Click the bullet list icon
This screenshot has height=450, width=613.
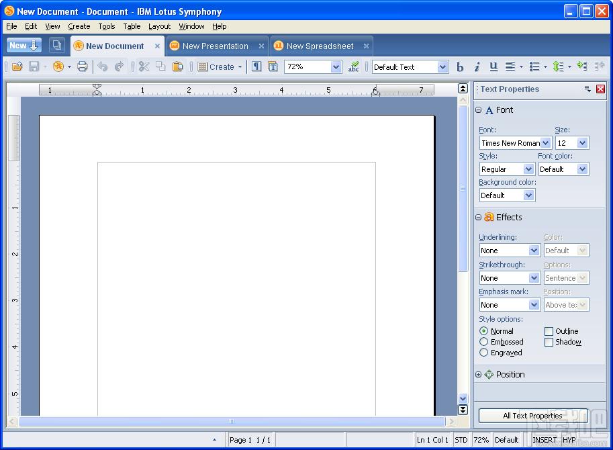pyautogui.click(x=534, y=66)
